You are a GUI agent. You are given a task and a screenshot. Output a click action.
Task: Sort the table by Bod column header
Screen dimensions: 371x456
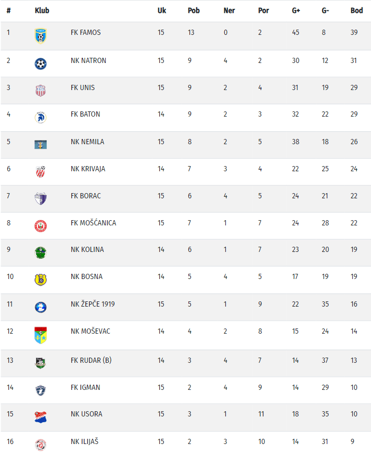coord(356,10)
